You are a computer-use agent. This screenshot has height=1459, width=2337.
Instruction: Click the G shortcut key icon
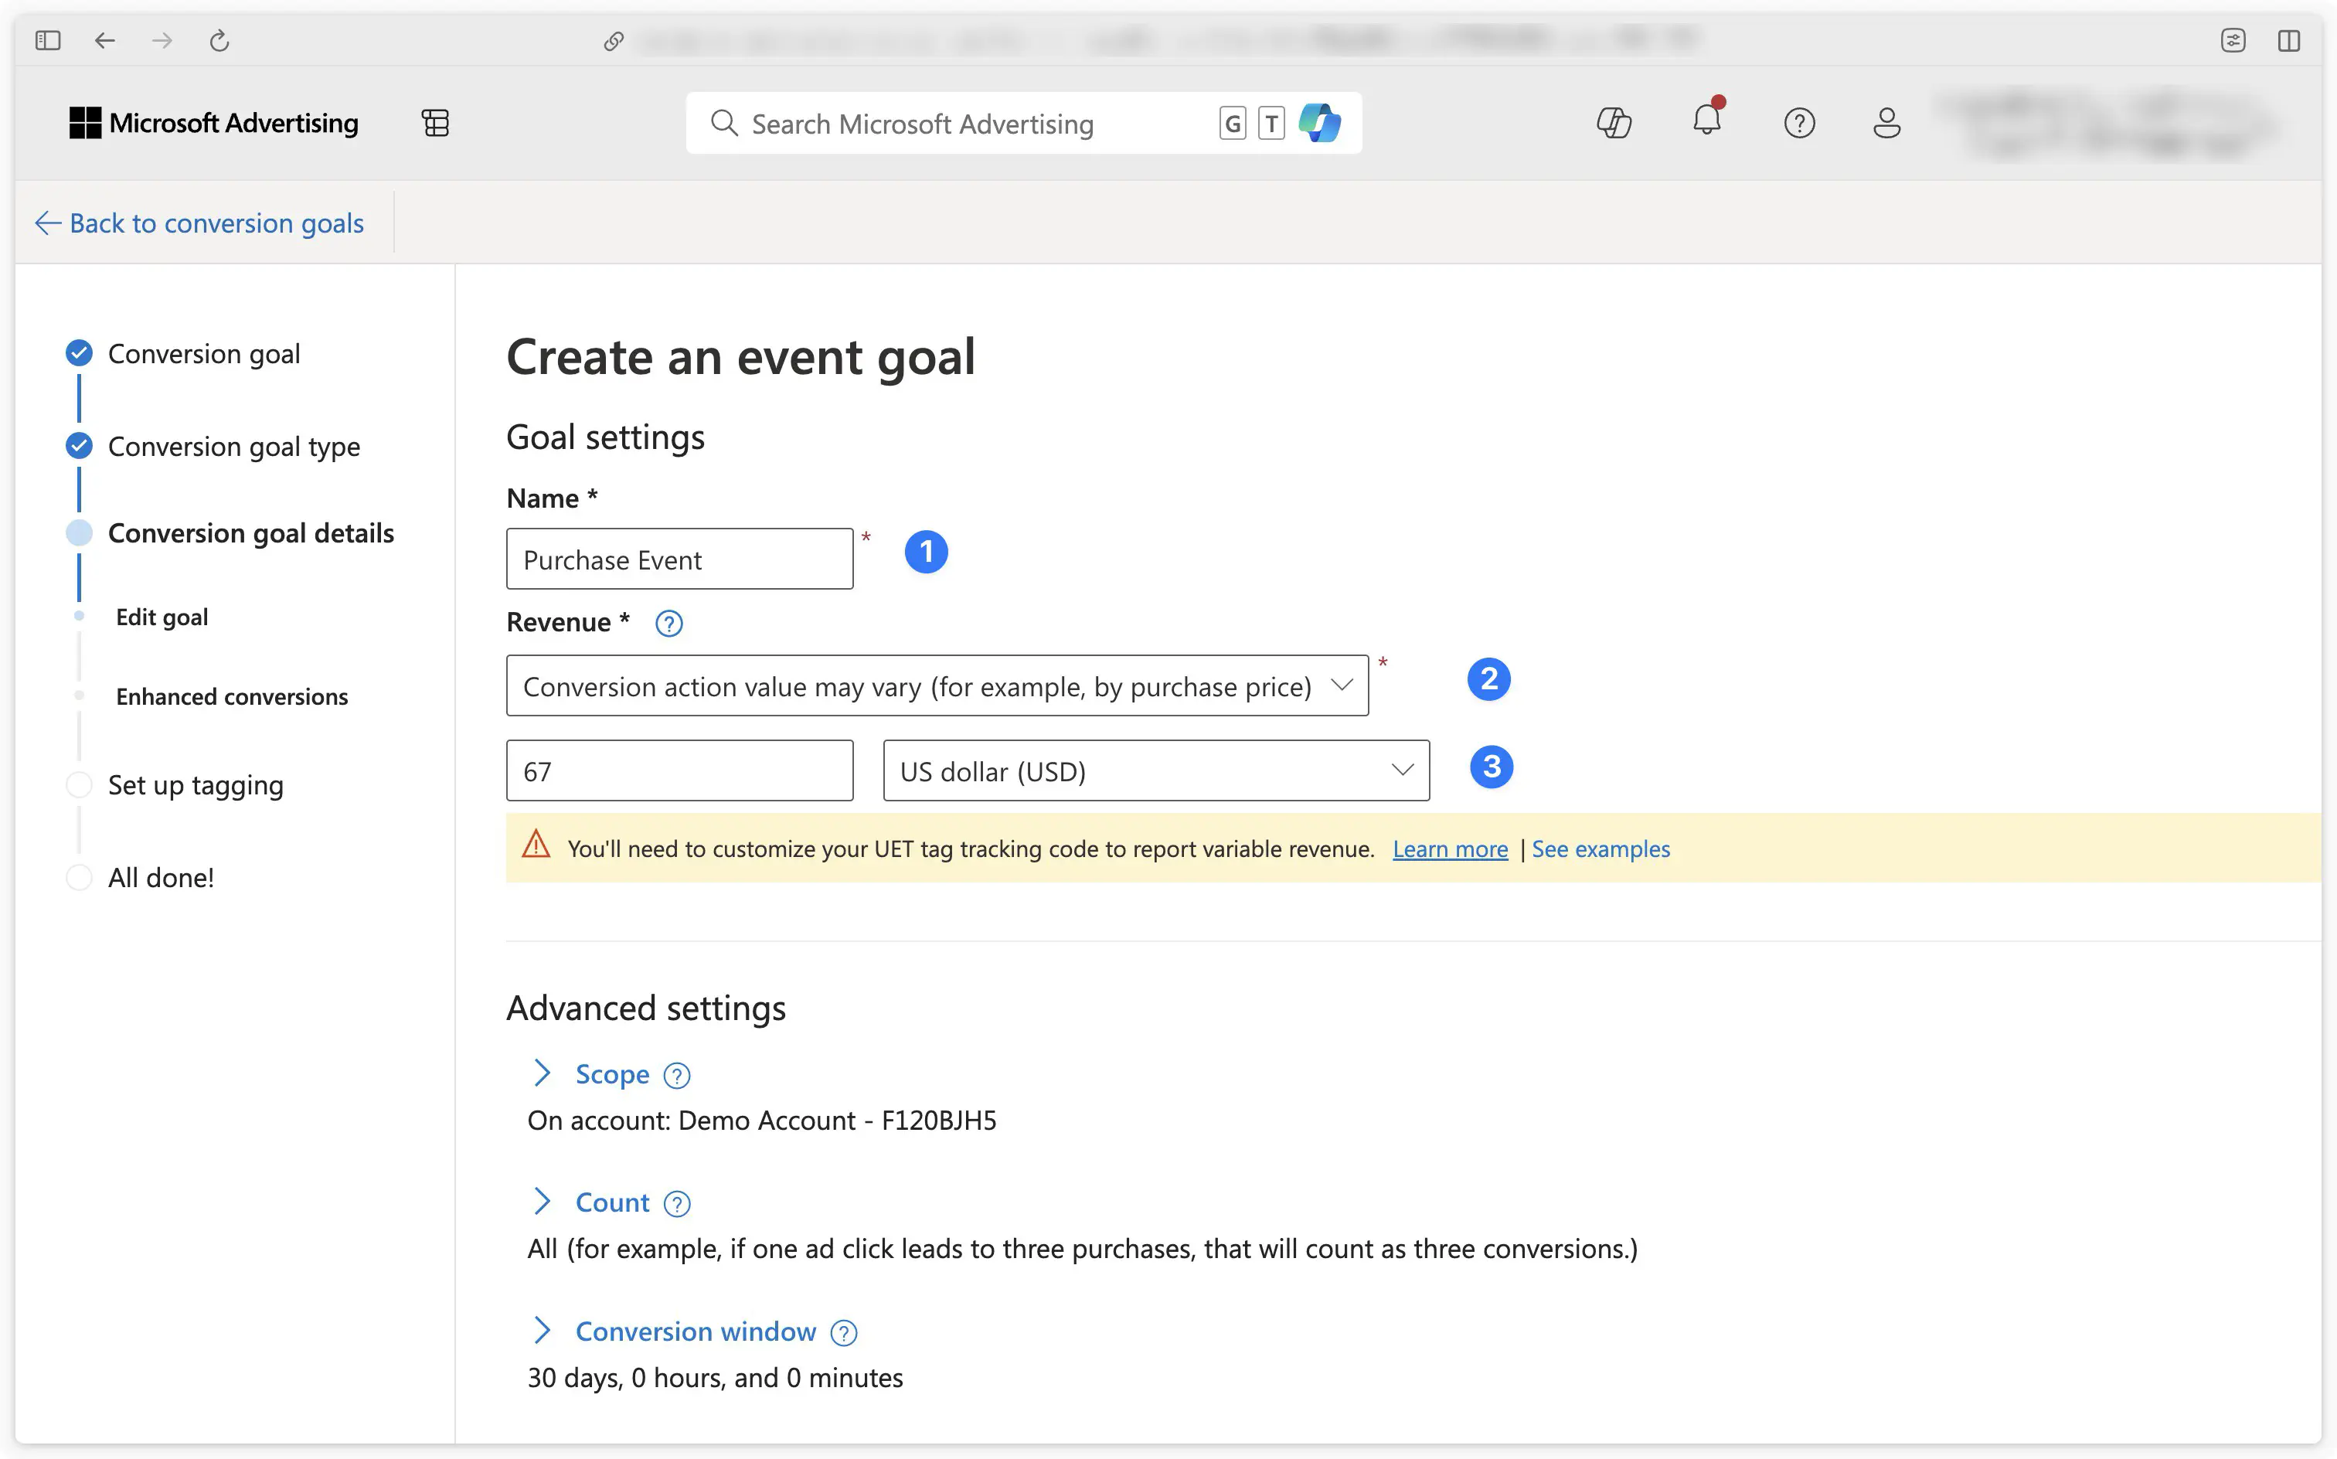pyautogui.click(x=1232, y=124)
